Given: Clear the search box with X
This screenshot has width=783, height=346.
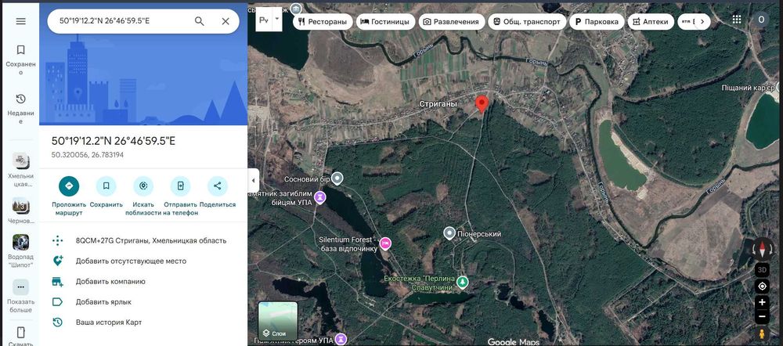Looking at the screenshot, I should click(x=226, y=21).
